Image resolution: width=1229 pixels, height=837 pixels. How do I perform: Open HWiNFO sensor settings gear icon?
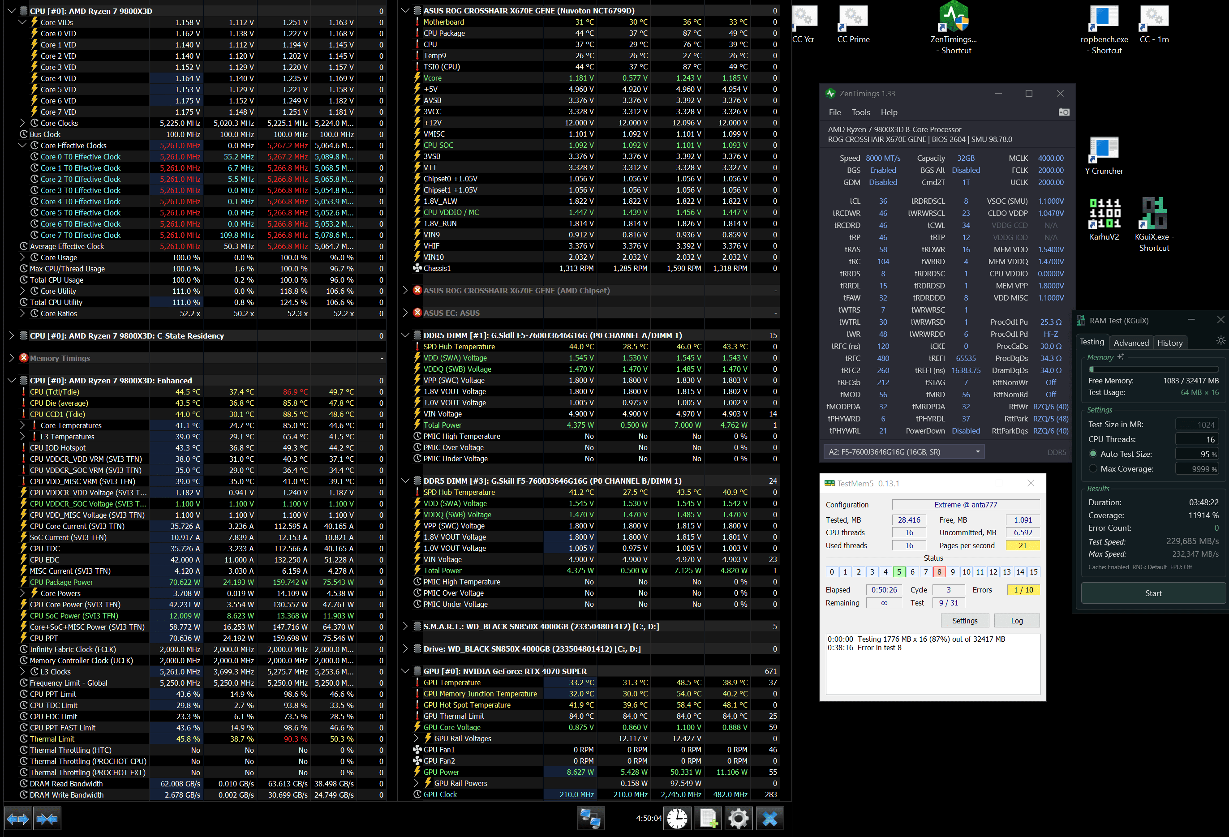click(x=738, y=819)
